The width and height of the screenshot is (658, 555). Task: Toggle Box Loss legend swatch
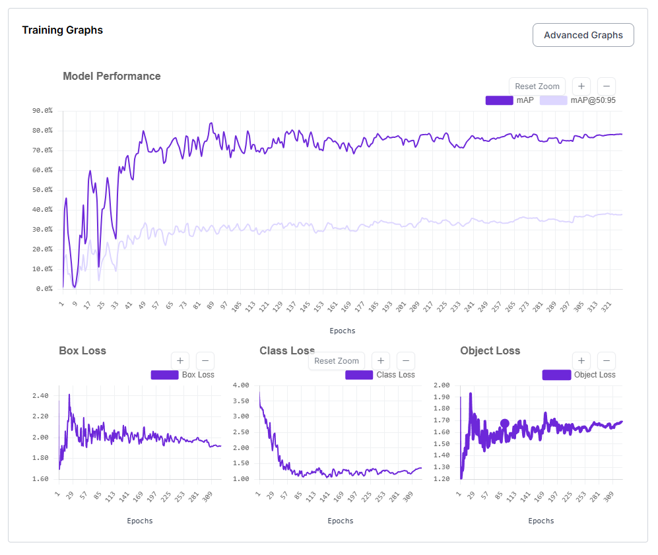pyautogui.click(x=164, y=375)
